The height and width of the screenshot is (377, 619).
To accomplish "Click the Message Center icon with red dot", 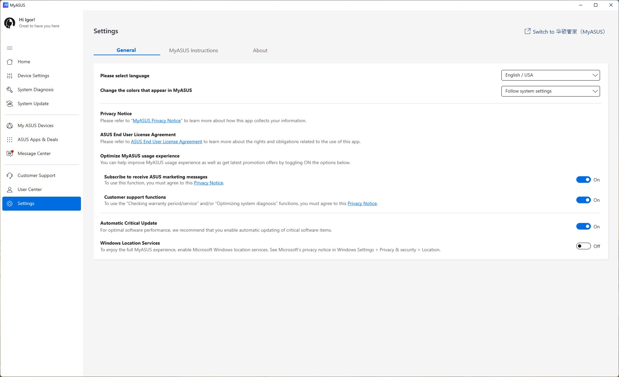I will (x=10, y=153).
